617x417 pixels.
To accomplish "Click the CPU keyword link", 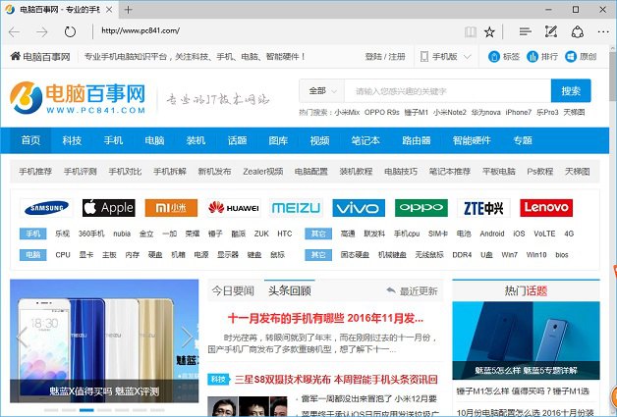I will (63, 255).
